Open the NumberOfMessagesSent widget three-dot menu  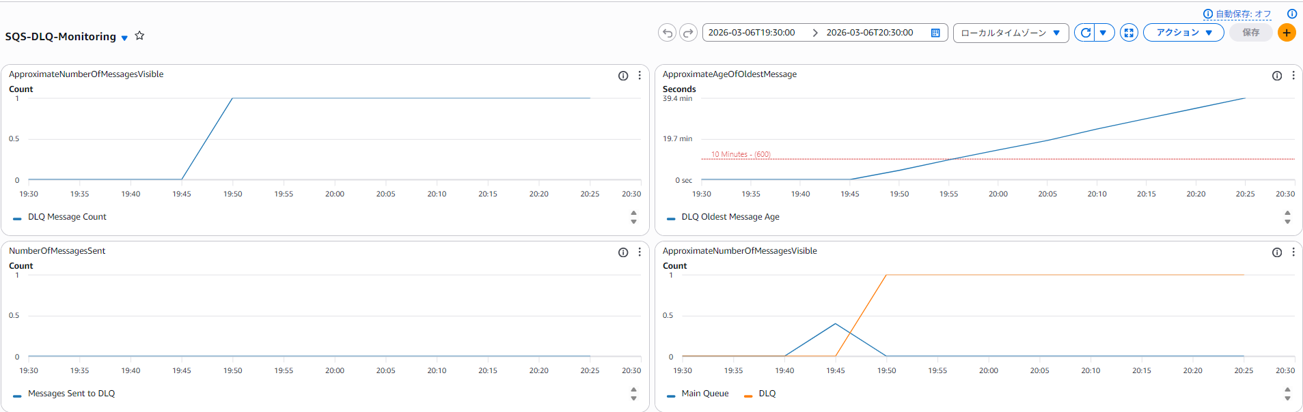pyautogui.click(x=640, y=252)
